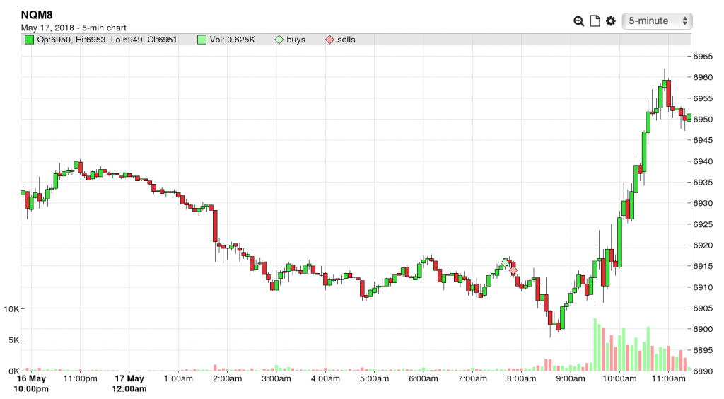
Task: Click the 2:00am time axis label
Action: [x=227, y=378]
